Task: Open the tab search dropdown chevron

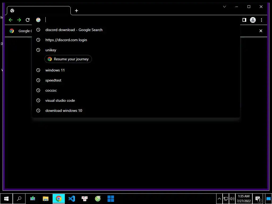Action: pyautogui.click(x=224, y=7)
